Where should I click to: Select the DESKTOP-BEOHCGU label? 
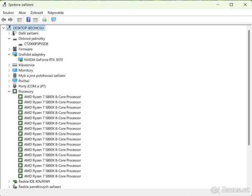[x=28, y=28]
